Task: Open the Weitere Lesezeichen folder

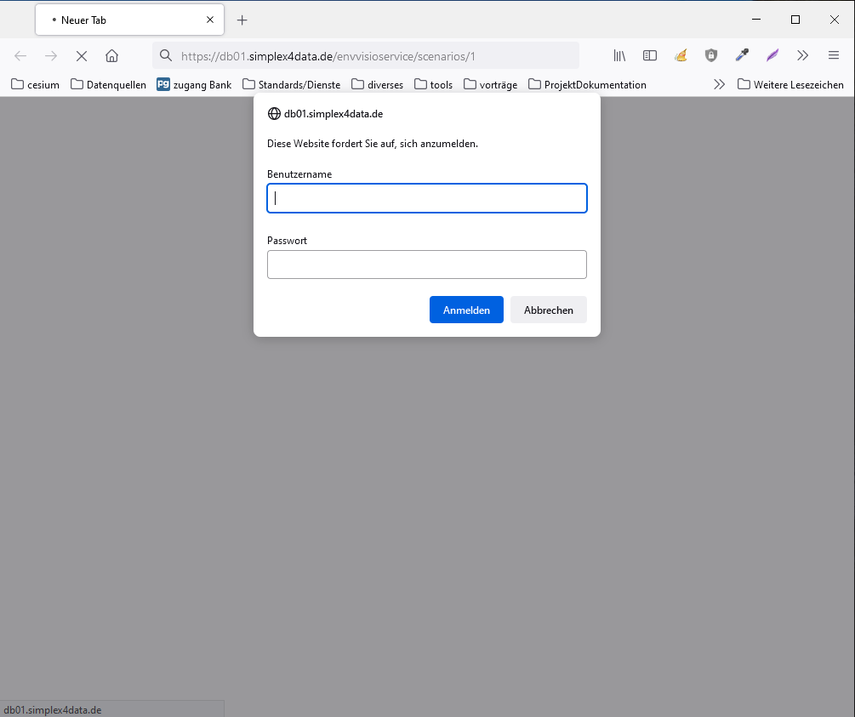Action: (789, 84)
